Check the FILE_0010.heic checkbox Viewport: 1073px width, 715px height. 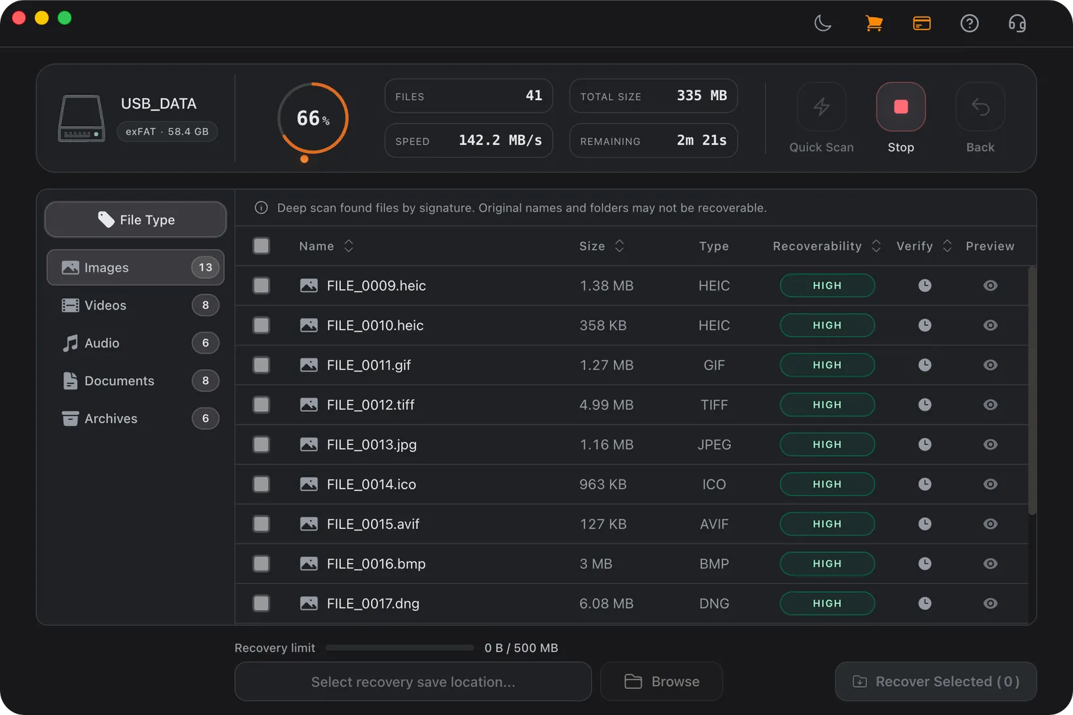(x=261, y=325)
